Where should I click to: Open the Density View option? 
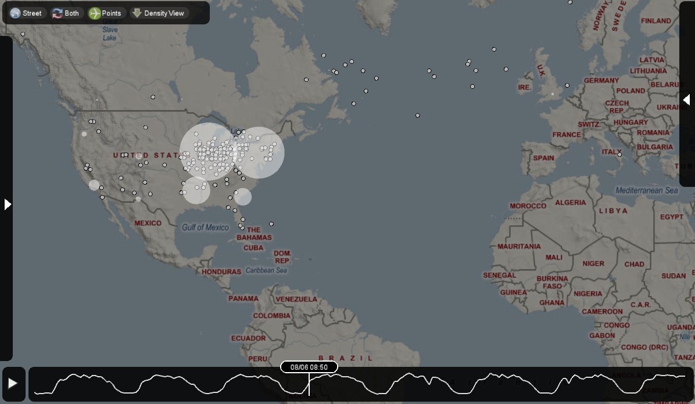click(x=159, y=13)
